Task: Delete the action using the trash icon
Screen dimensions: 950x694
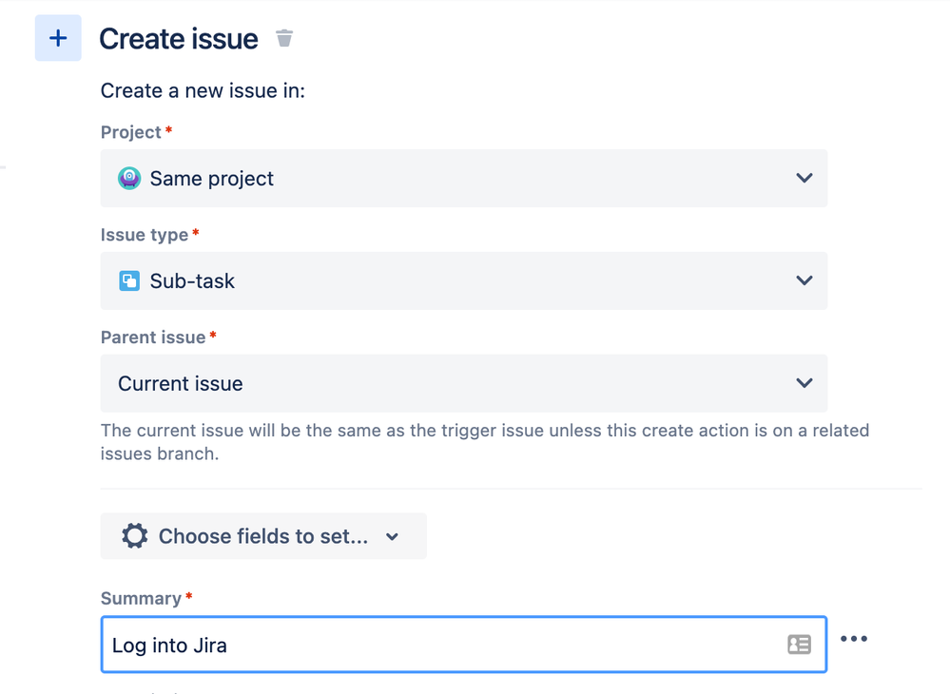Action: pyautogui.click(x=284, y=38)
